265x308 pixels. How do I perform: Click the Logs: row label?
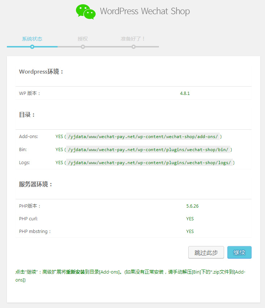coord(24,163)
